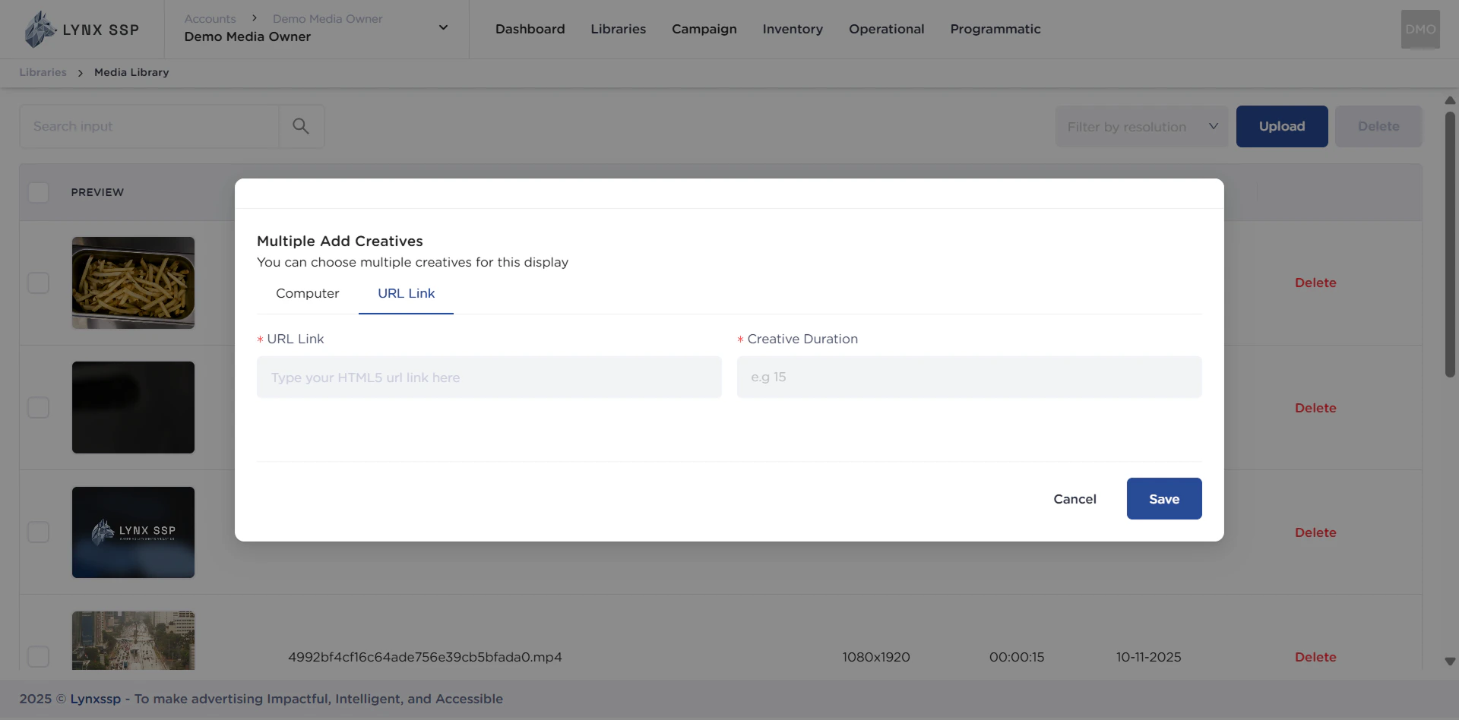The width and height of the screenshot is (1459, 720).
Task: Open the Campaign menu
Action: [704, 29]
